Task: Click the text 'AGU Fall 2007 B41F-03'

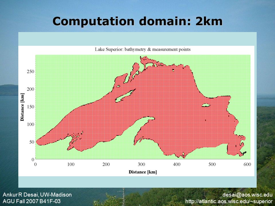Action: [32, 201]
